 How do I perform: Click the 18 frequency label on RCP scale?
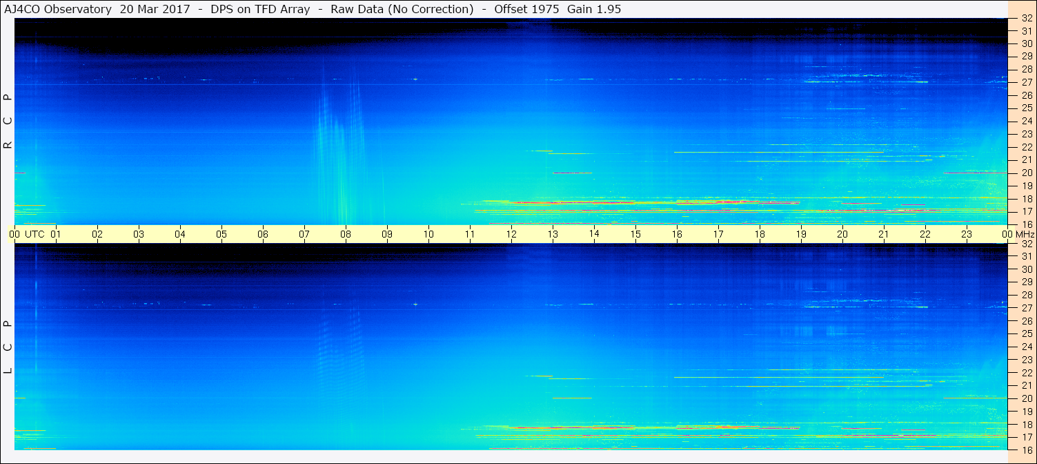pyautogui.click(x=1027, y=199)
